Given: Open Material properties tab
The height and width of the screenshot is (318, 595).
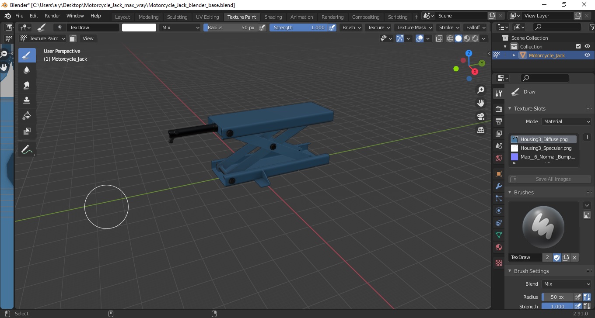Looking at the screenshot, I should [x=498, y=248].
